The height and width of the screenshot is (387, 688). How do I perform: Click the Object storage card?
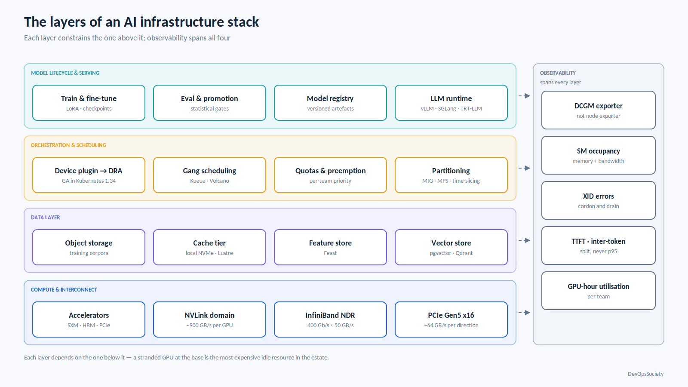(x=89, y=247)
